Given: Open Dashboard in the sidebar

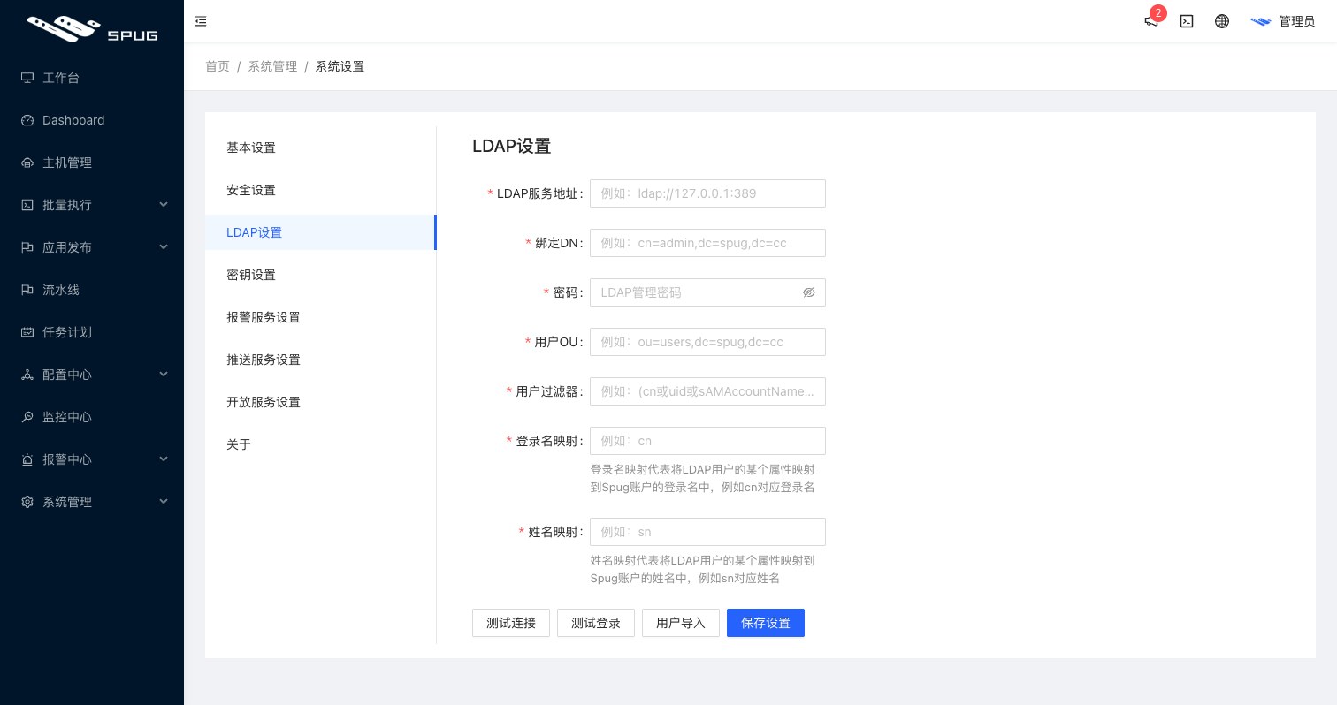Looking at the screenshot, I should coord(92,120).
